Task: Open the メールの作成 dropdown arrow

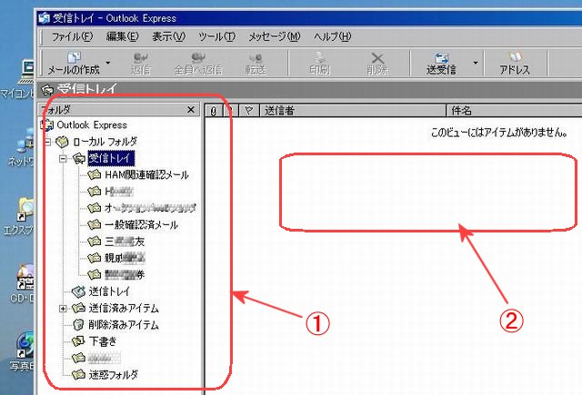Action: (108, 63)
